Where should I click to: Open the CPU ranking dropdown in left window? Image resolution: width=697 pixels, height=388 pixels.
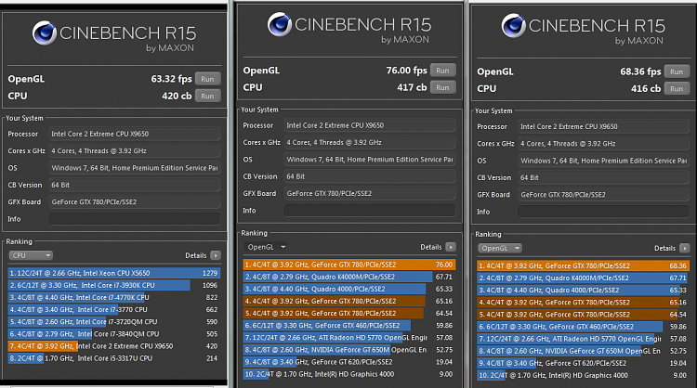(x=31, y=255)
